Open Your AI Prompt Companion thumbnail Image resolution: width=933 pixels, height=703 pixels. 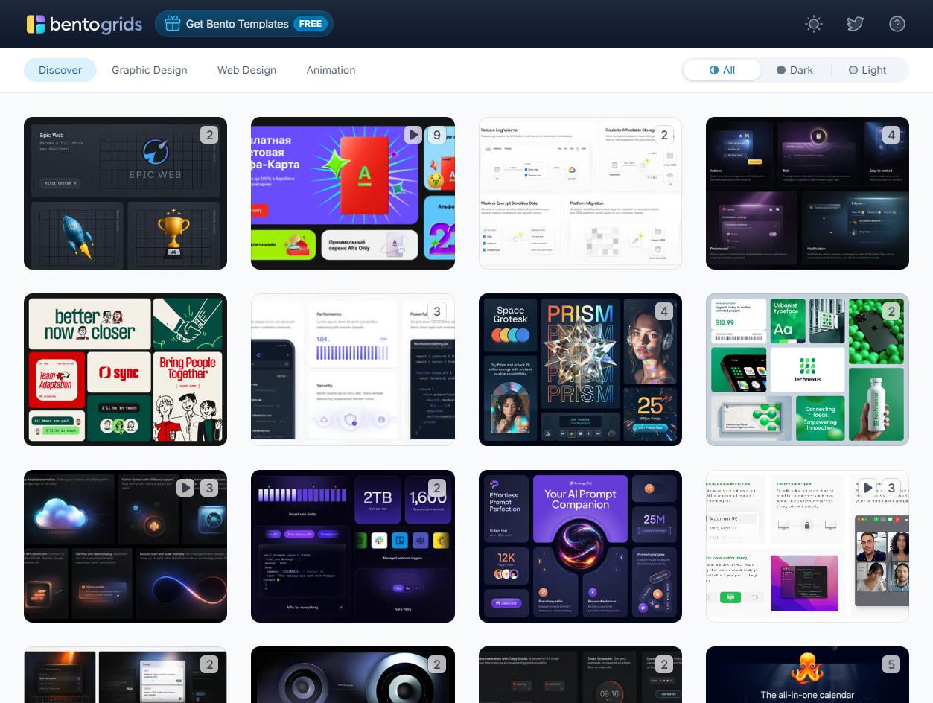pyautogui.click(x=580, y=546)
